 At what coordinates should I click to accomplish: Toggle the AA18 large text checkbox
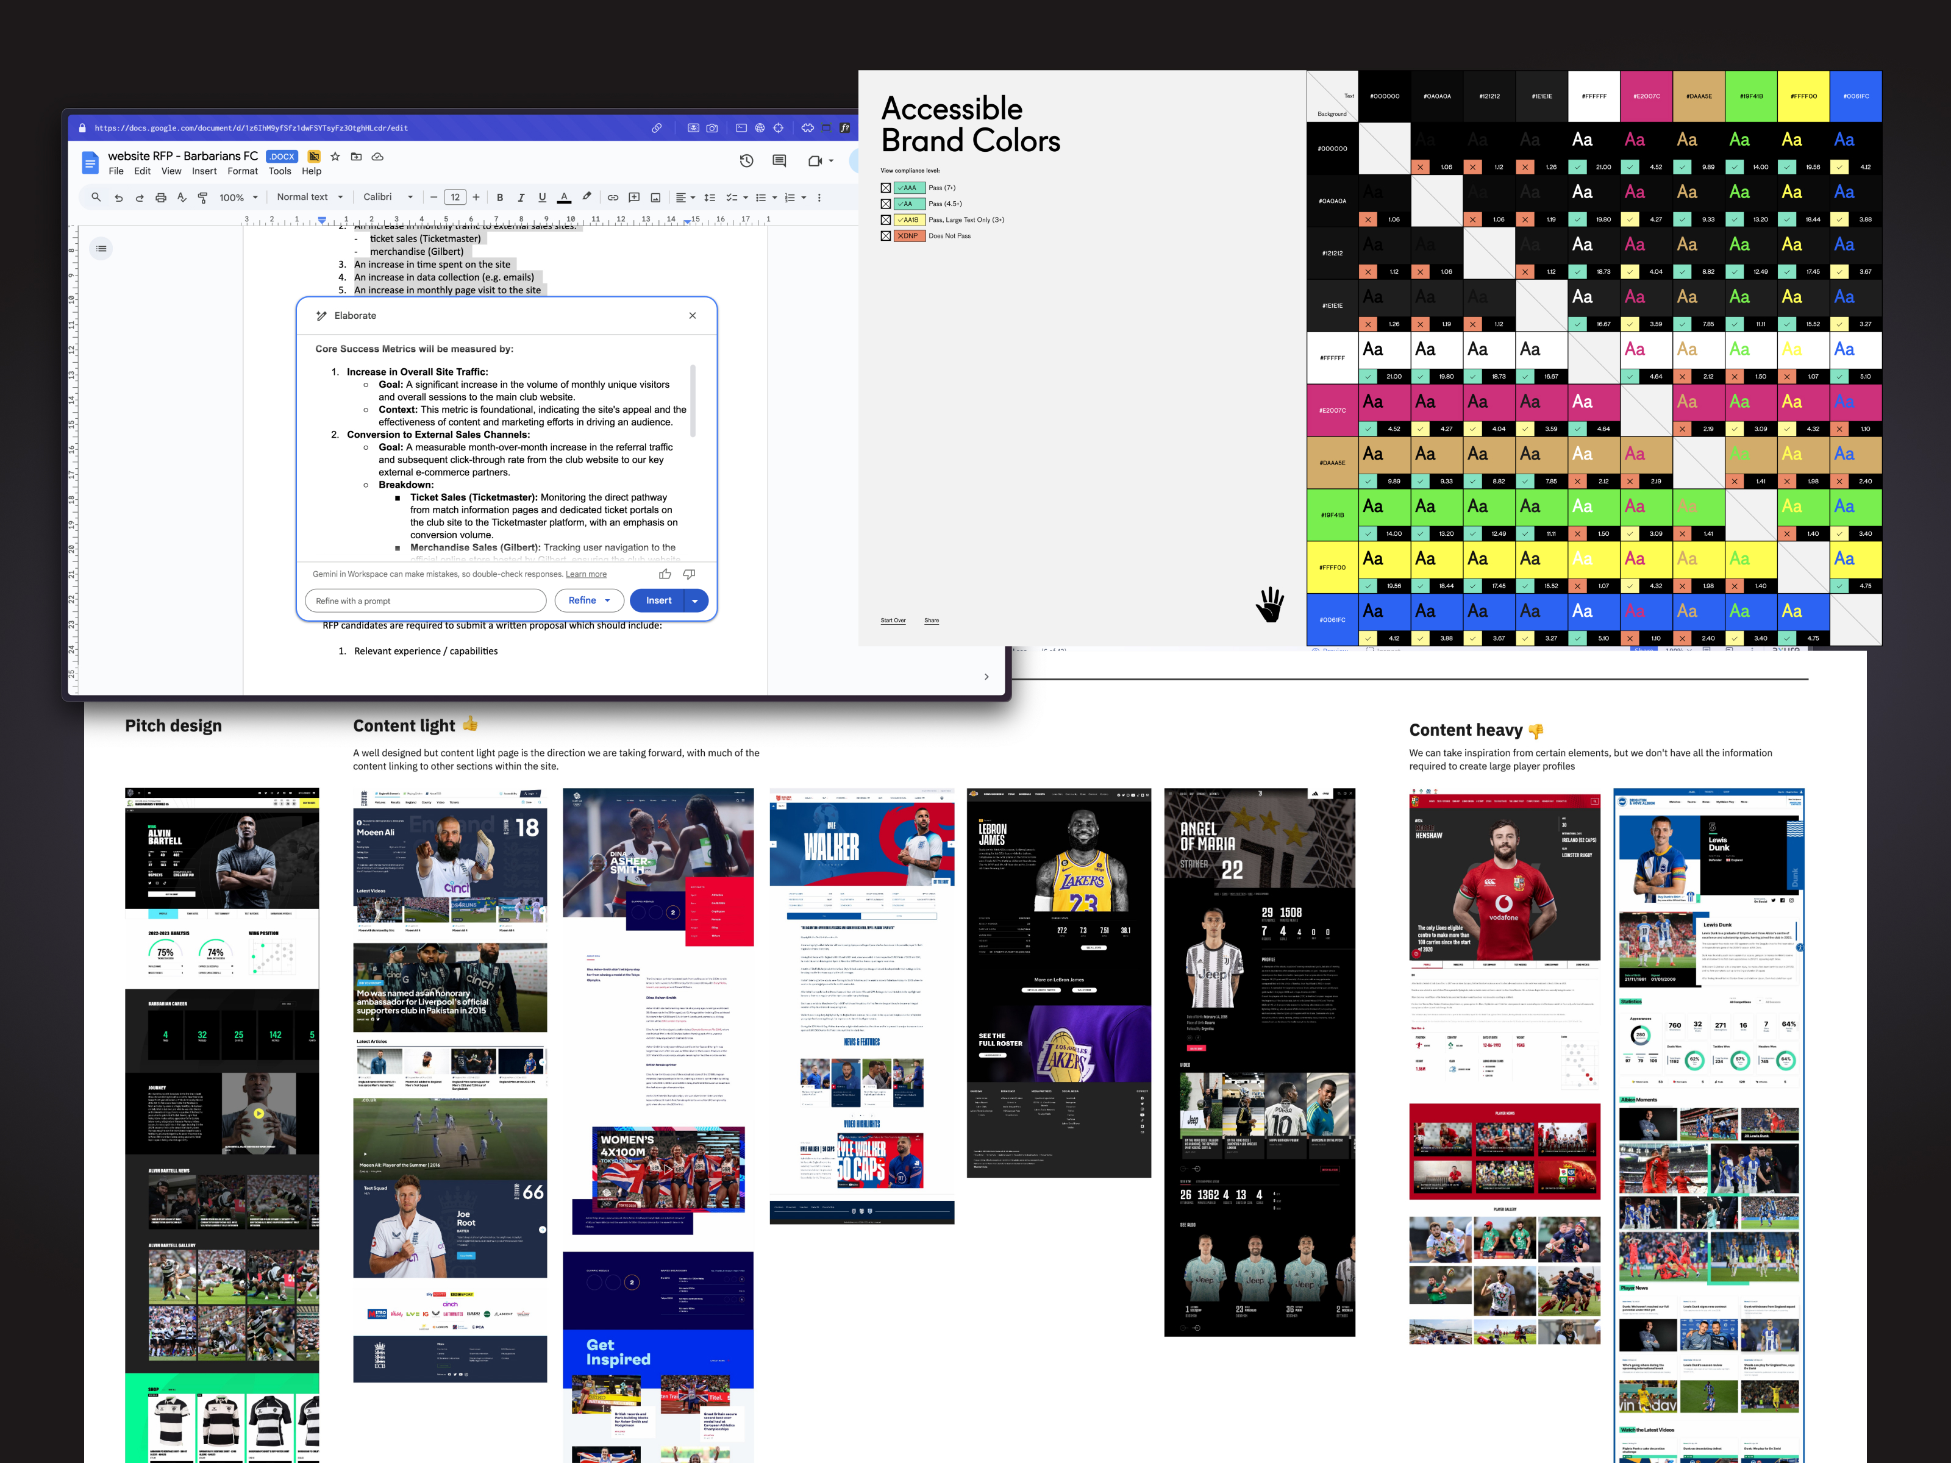pyautogui.click(x=885, y=219)
